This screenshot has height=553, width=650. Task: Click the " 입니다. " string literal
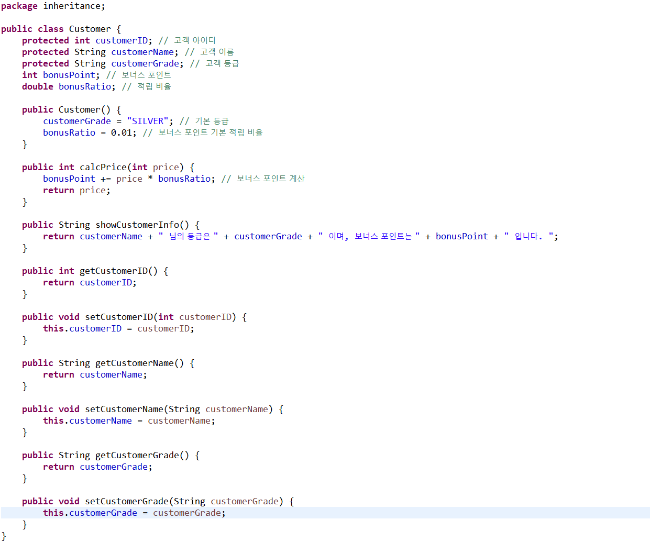[x=528, y=237]
